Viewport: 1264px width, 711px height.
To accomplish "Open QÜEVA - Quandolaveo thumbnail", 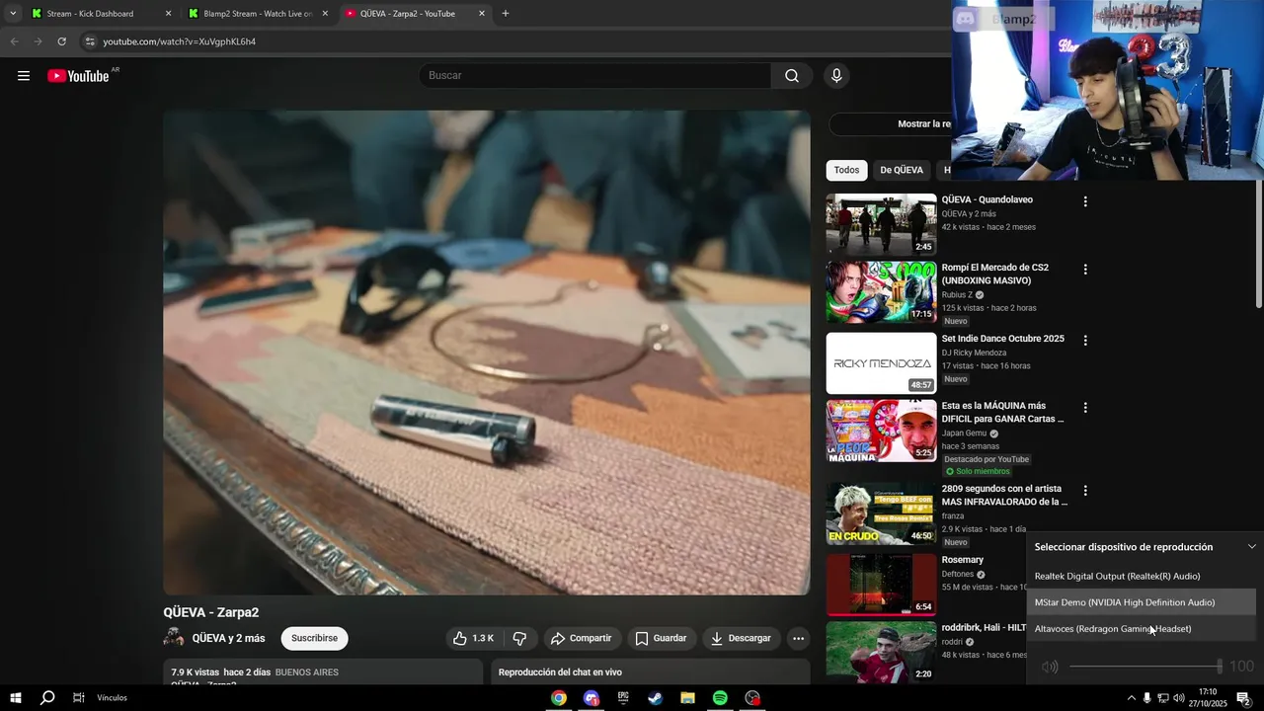I will point(881,224).
